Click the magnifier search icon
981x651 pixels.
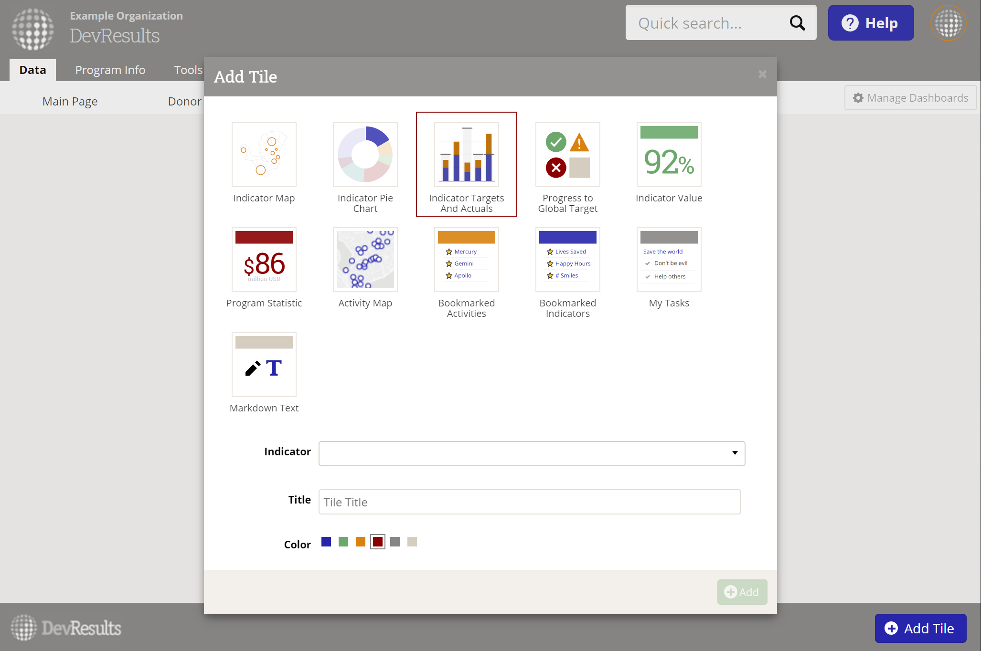click(797, 23)
